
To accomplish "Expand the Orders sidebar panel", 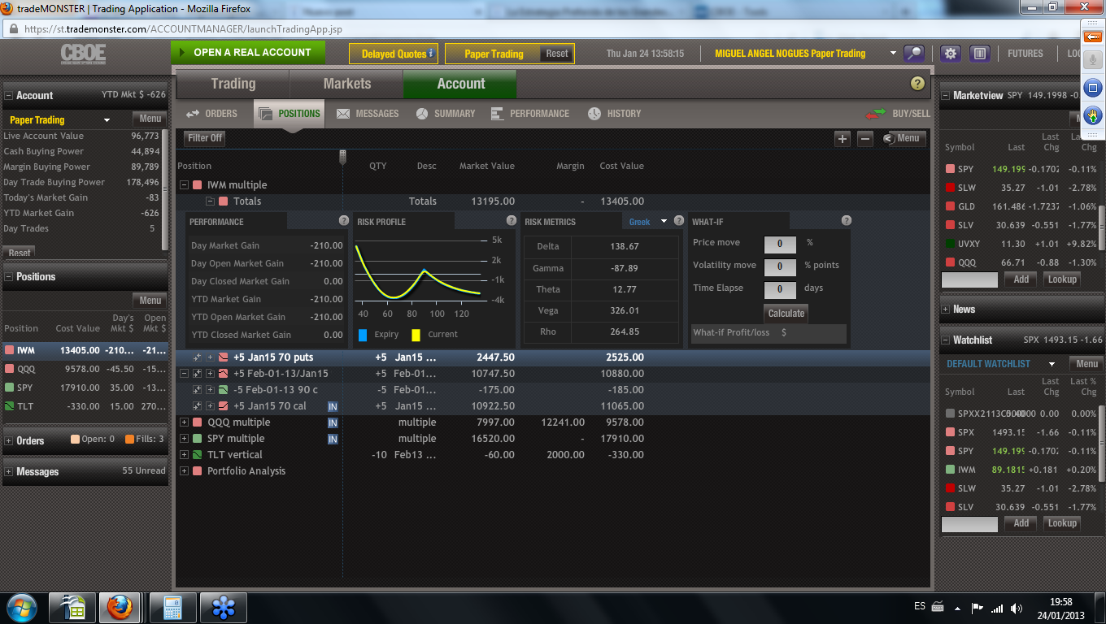I will click(x=9, y=441).
